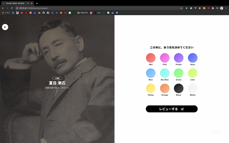The image size is (229, 143).
Task: Click the address bar URL field
Action: tap(95, 8)
